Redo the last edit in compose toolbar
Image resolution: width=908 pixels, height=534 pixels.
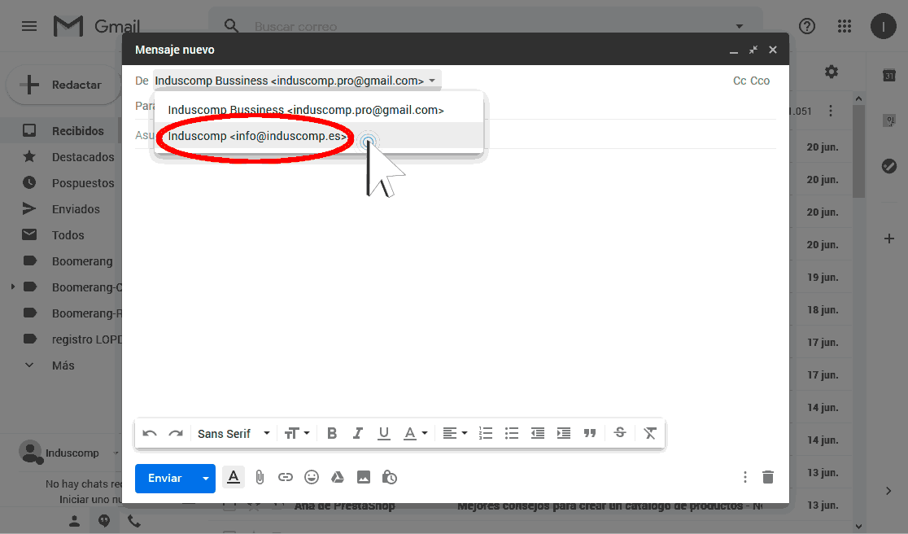point(176,433)
